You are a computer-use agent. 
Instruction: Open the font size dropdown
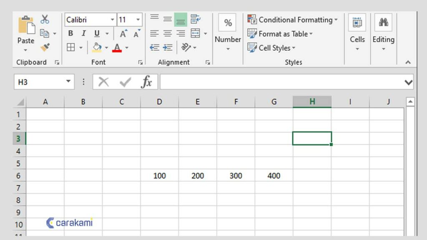138,19
